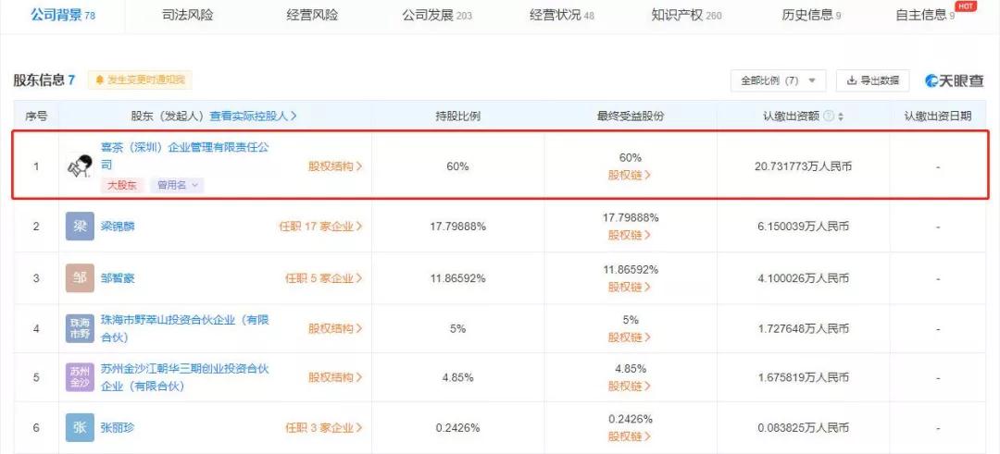Open shareholder 梁锦麟's profile link
This screenshot has height=454, width=1000.
(x=118, y=226)
